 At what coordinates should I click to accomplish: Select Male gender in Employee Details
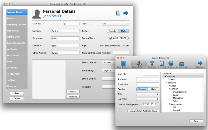[123, 31]
